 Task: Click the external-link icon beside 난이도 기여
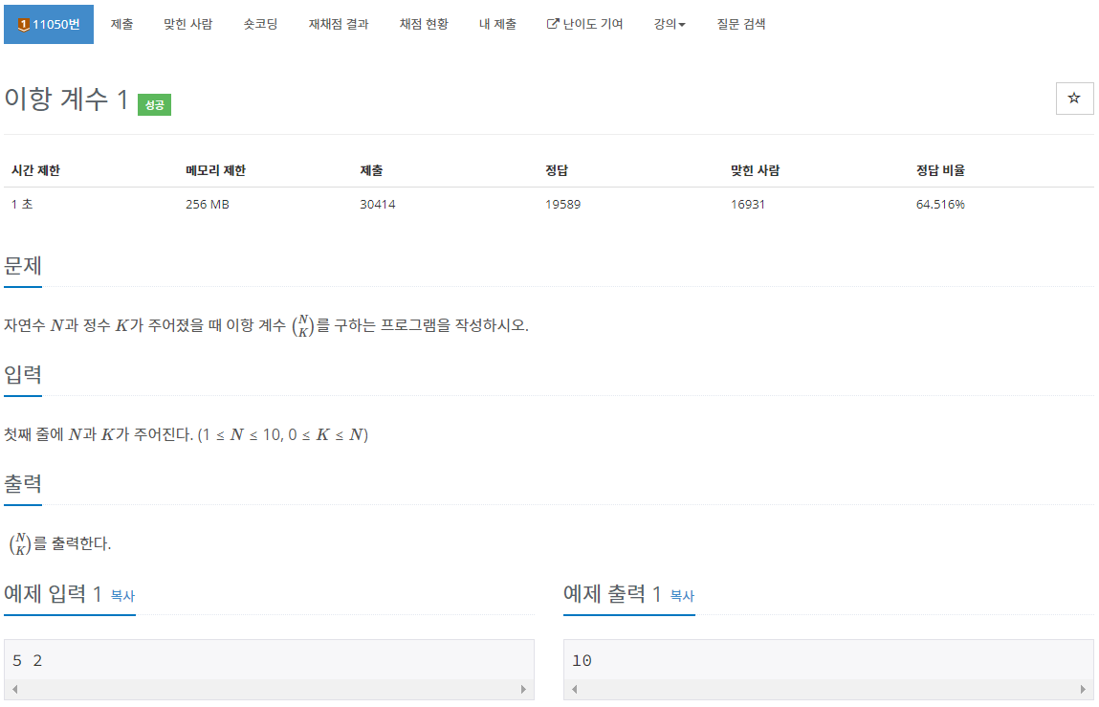[552, 24]
